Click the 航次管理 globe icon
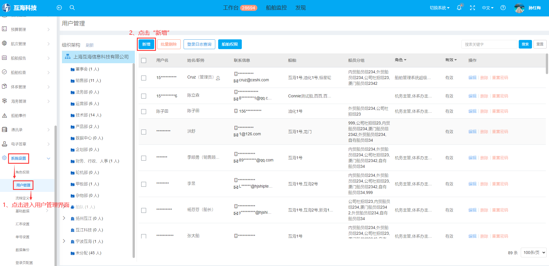The width and height of the screenshot is (549, 266). [x=4, y=43]
